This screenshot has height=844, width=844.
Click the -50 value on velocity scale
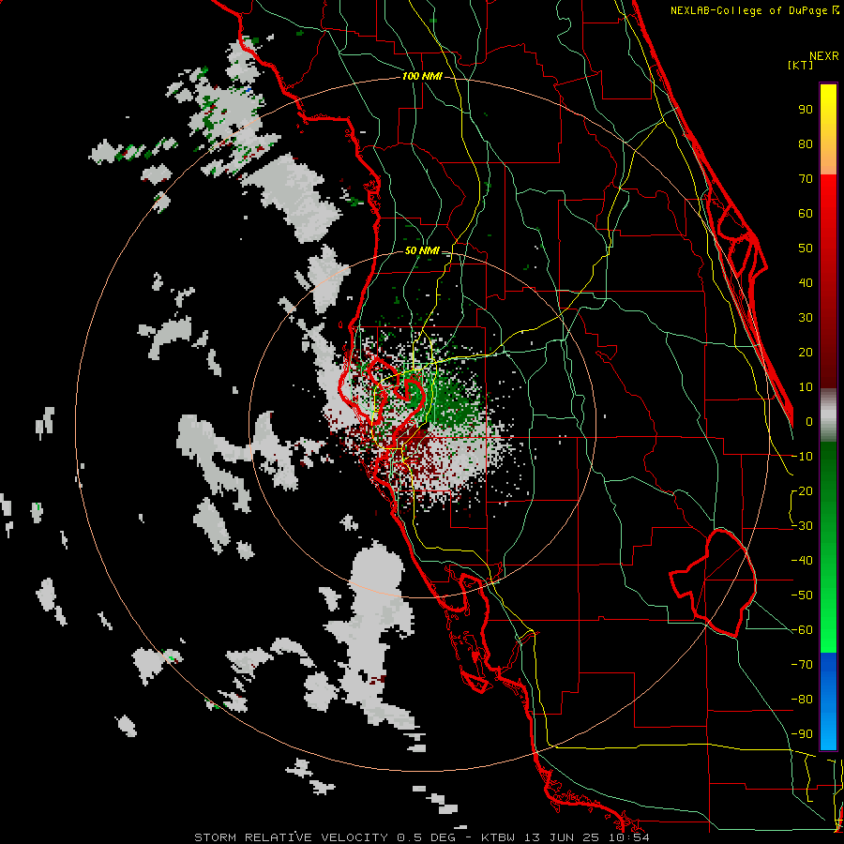point(802,595)
